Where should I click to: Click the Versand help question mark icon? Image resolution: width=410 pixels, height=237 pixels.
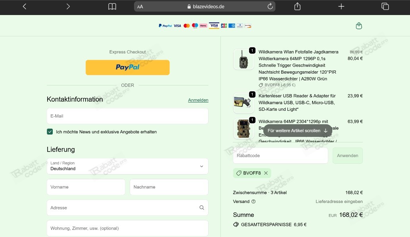point(253,201)
